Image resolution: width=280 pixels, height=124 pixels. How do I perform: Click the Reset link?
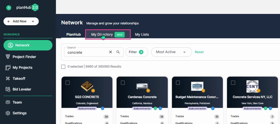[x=199, y=52]
